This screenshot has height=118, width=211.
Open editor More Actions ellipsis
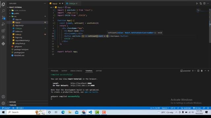pos(208,4)
